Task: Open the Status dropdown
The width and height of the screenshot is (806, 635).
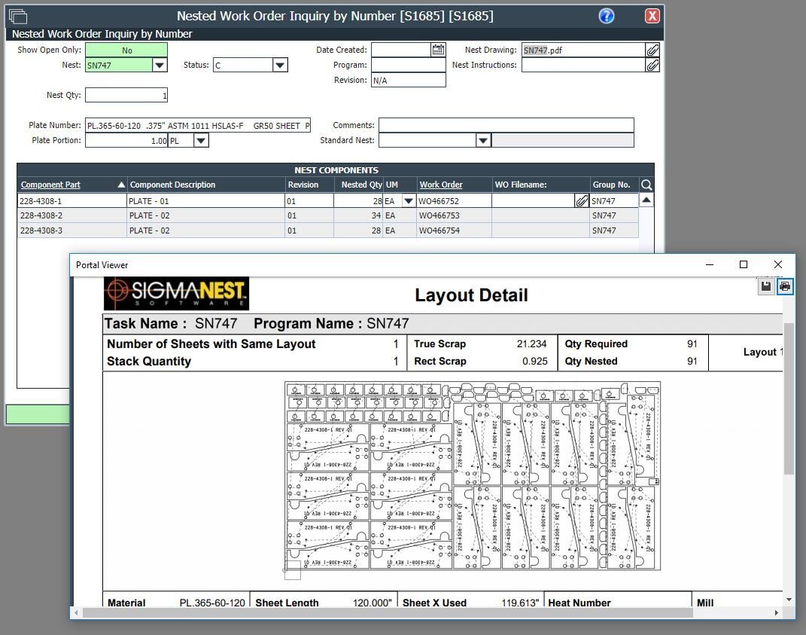Action: coord(280,66)
